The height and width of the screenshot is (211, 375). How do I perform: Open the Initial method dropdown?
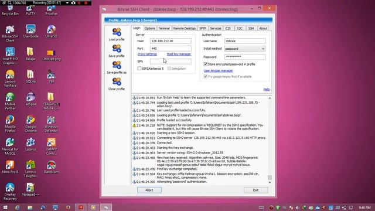tap(245, 49)
